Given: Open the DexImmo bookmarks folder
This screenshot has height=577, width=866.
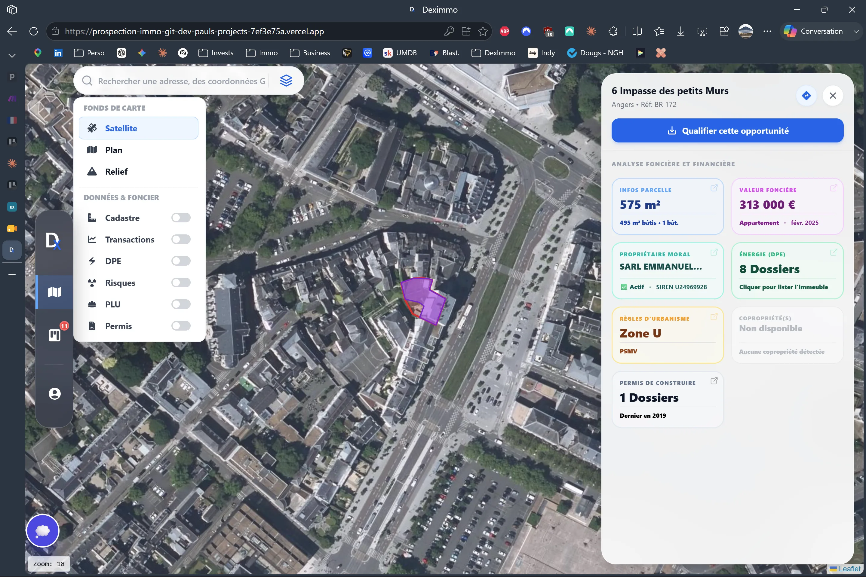Looking at the screenshot, I should (x=493, y=53).
